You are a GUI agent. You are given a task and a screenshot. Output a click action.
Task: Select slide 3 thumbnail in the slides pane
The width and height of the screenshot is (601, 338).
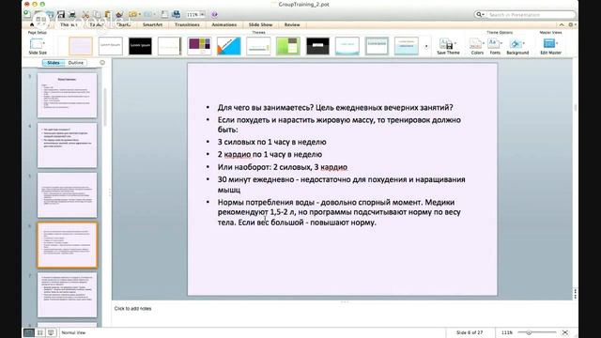coord(67,96)
